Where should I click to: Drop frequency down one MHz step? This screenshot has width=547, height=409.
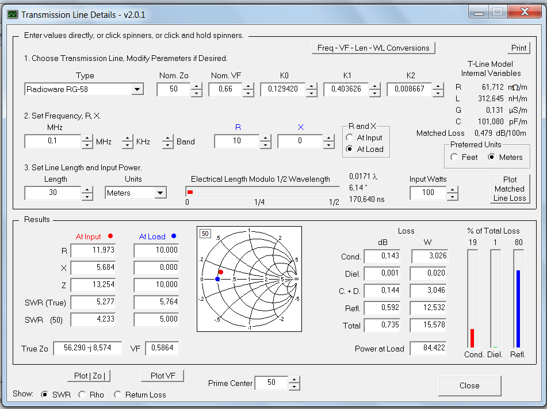pyautogui.click(x=87, y=145)
